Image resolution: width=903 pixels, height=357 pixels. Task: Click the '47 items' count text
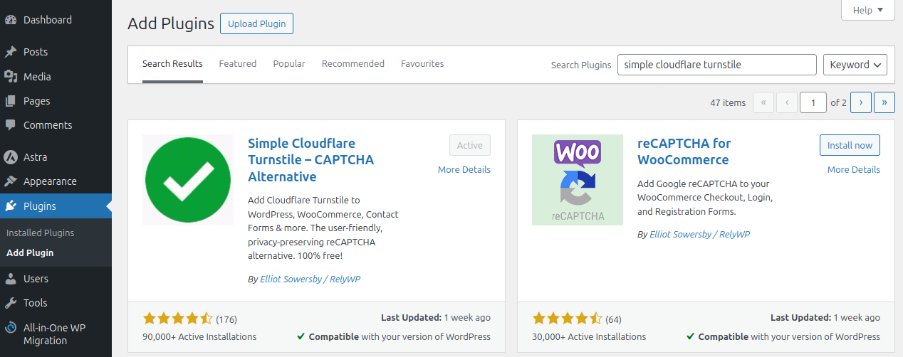728,102
